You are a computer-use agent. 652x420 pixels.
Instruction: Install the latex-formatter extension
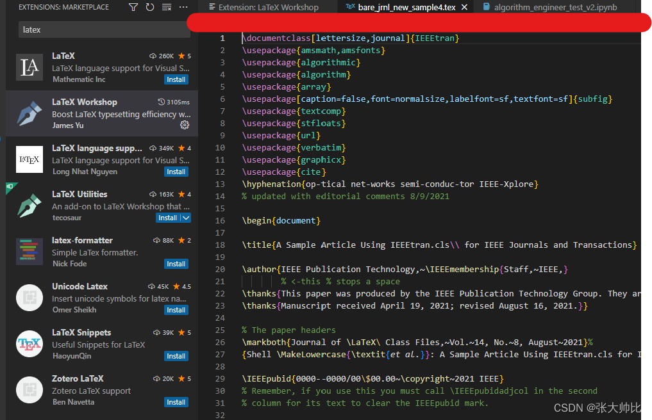tap(176, 264)
